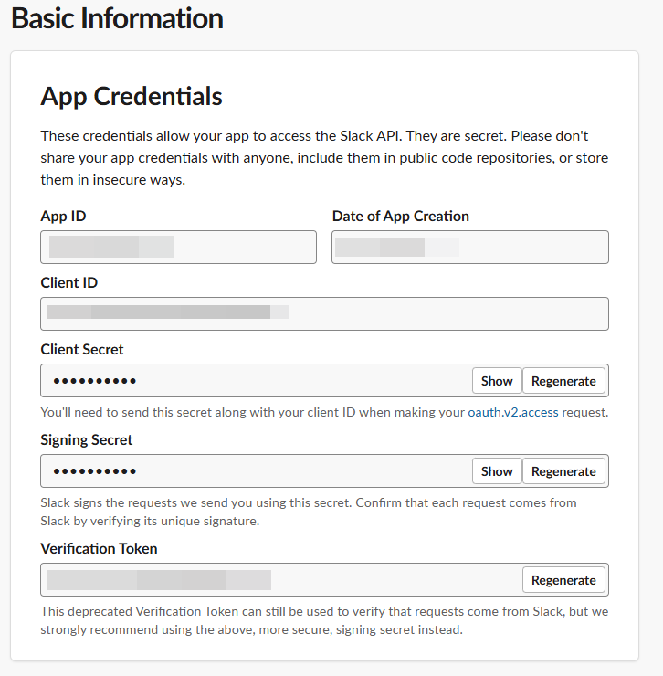Click the Basic Information page title

pyautogui.click(x=117, y=19)
